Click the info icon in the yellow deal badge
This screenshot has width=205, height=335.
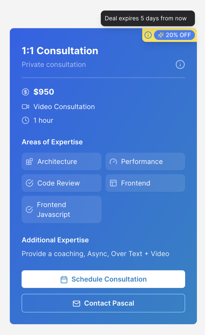pyautogui.click(x=148, y=35)
